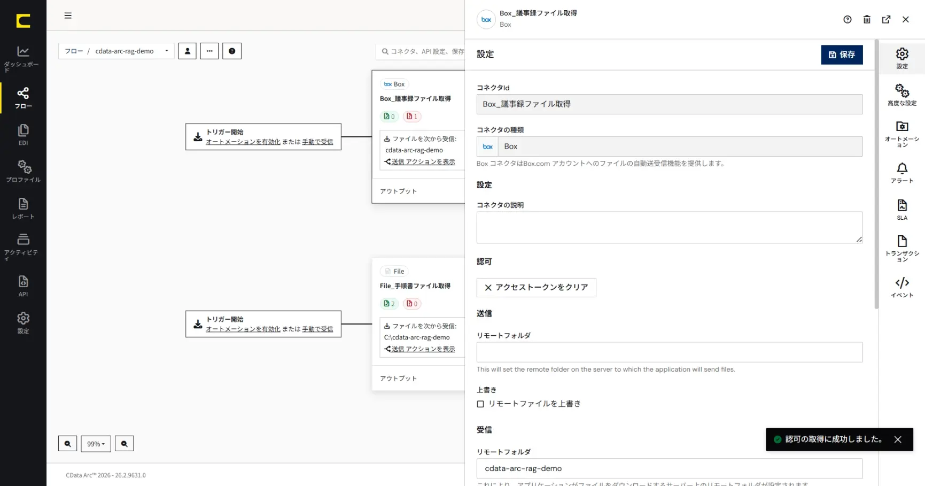
Task: Click 送信 アクションを表示 in File connector
Action: pyautogui.click(x=420, y=349)
